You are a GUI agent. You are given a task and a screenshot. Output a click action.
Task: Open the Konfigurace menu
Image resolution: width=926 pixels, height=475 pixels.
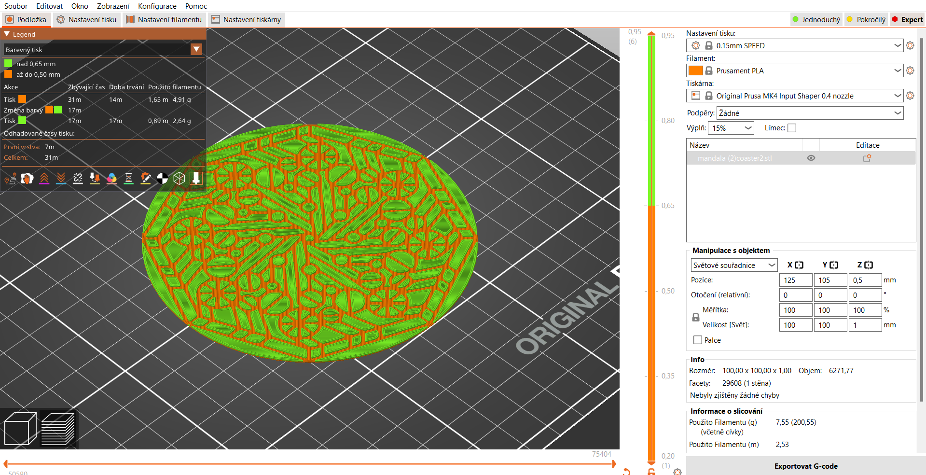(x=157, y=6)
